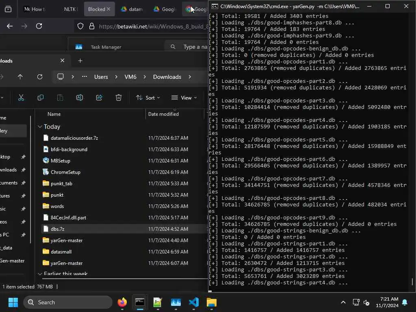Click the Task Manager search field
The width and height of the screenshot is (416, 312).
[186, 47]
